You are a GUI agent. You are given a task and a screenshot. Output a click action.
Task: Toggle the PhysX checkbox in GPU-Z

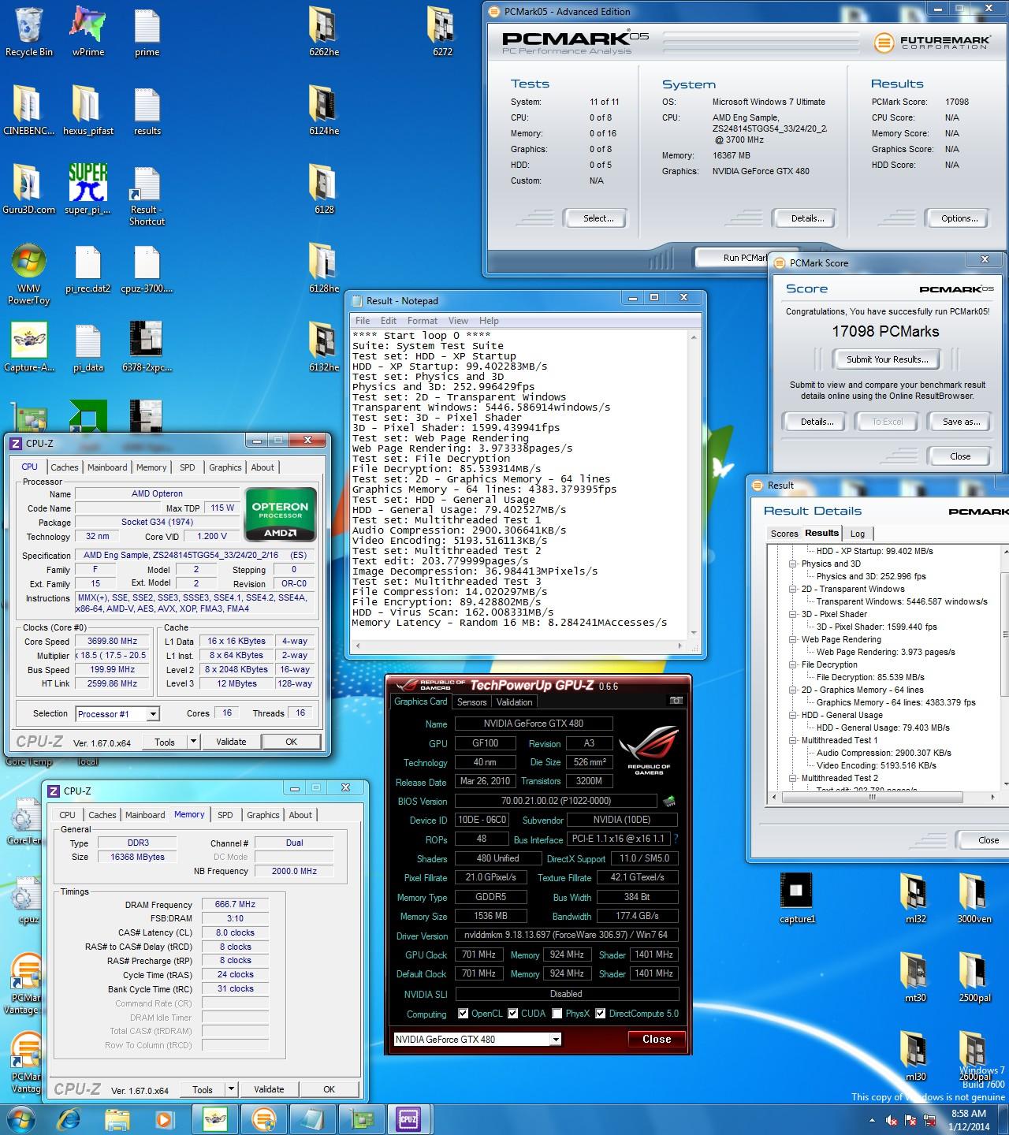click(557, 1014)
